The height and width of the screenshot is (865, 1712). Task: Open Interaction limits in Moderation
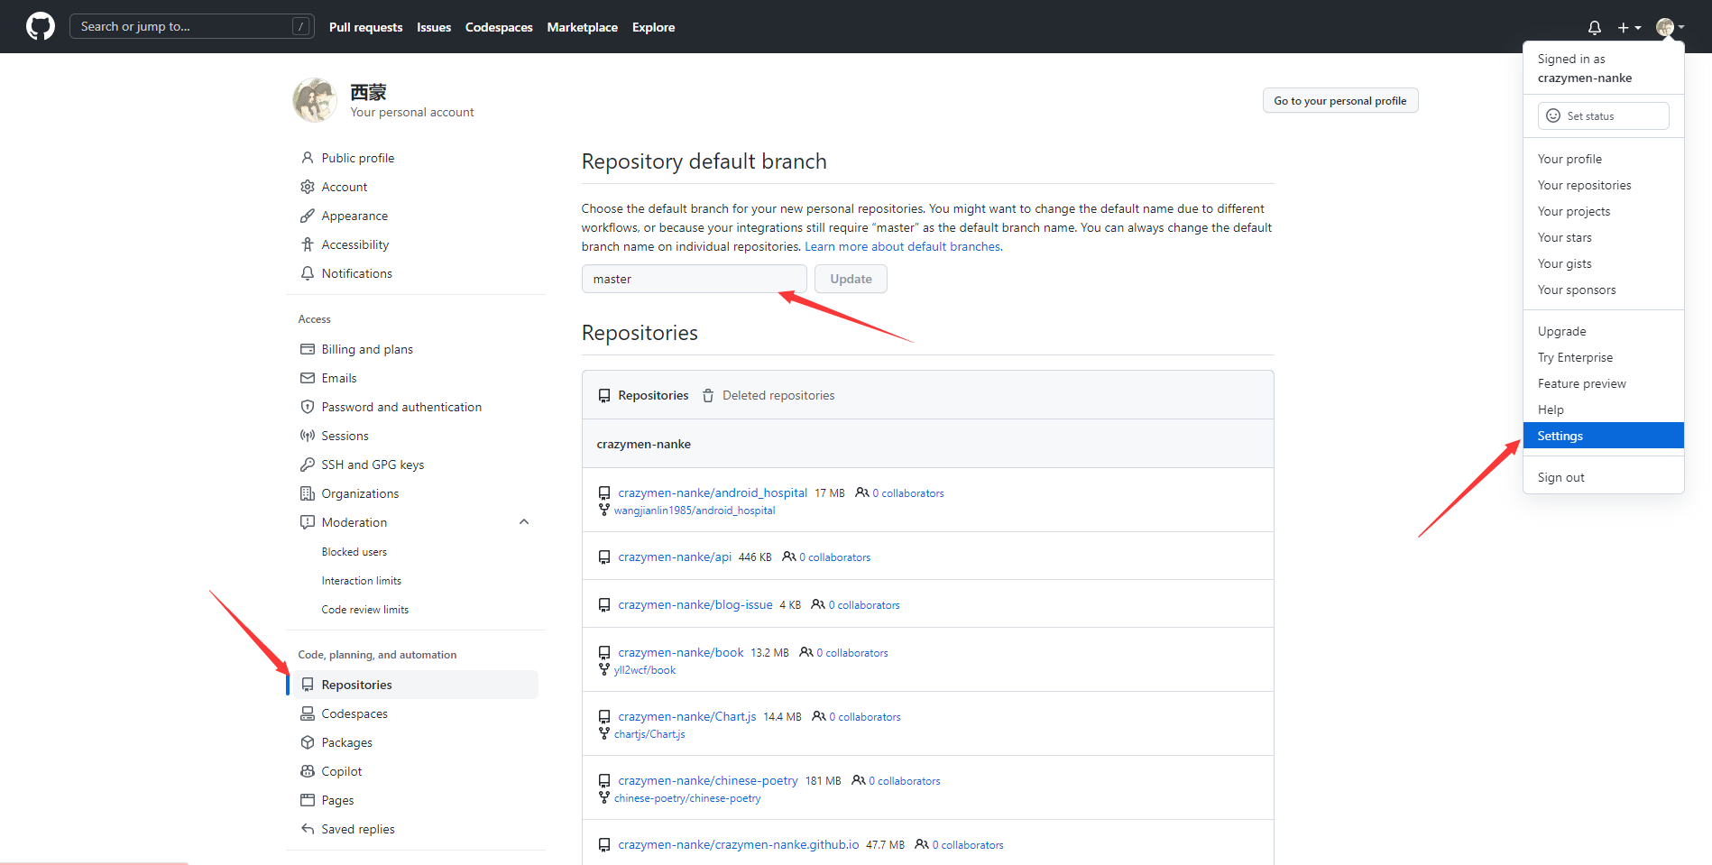point(362,581)
